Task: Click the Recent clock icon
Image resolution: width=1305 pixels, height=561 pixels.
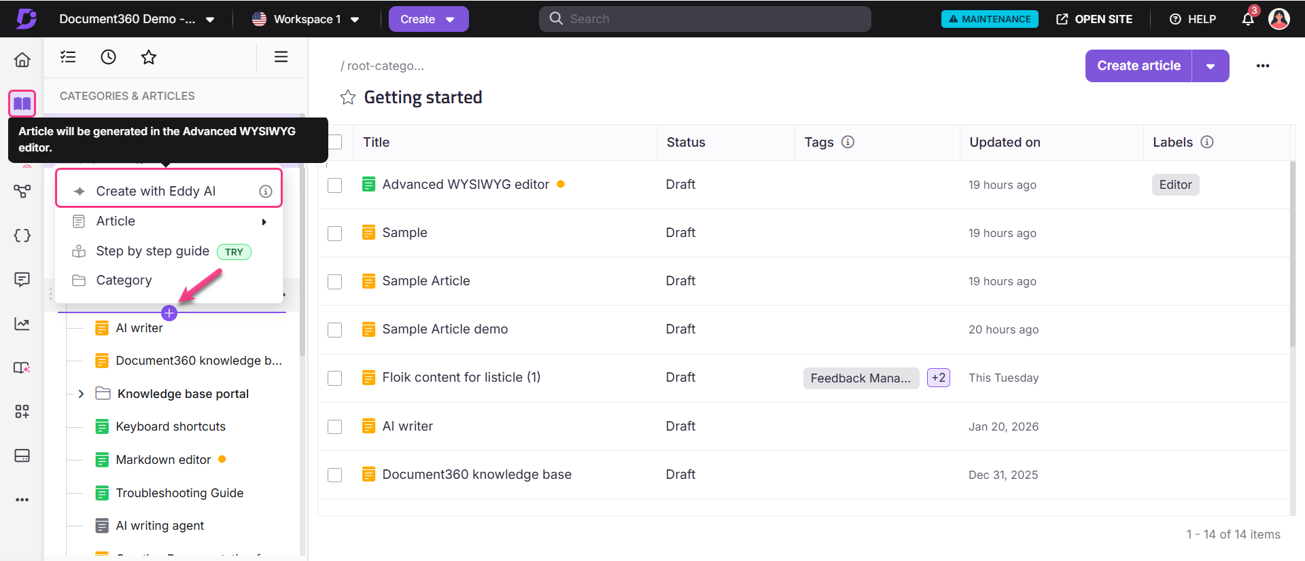Action: point(108,57)
